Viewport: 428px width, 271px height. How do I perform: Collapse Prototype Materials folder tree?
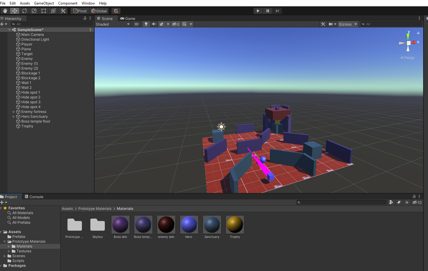tap(5, 241)
